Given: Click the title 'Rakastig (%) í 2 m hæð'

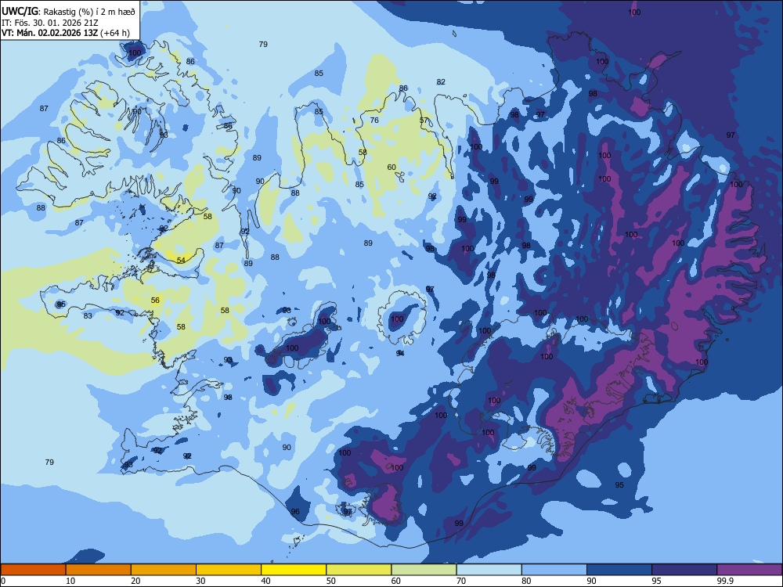Looking at the screenshot, I should point(90,12).
